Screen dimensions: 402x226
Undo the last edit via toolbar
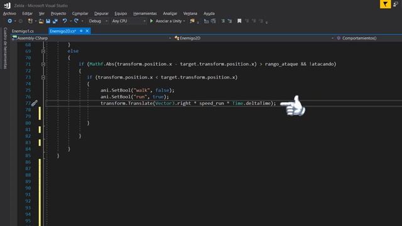tap(65, 21)
